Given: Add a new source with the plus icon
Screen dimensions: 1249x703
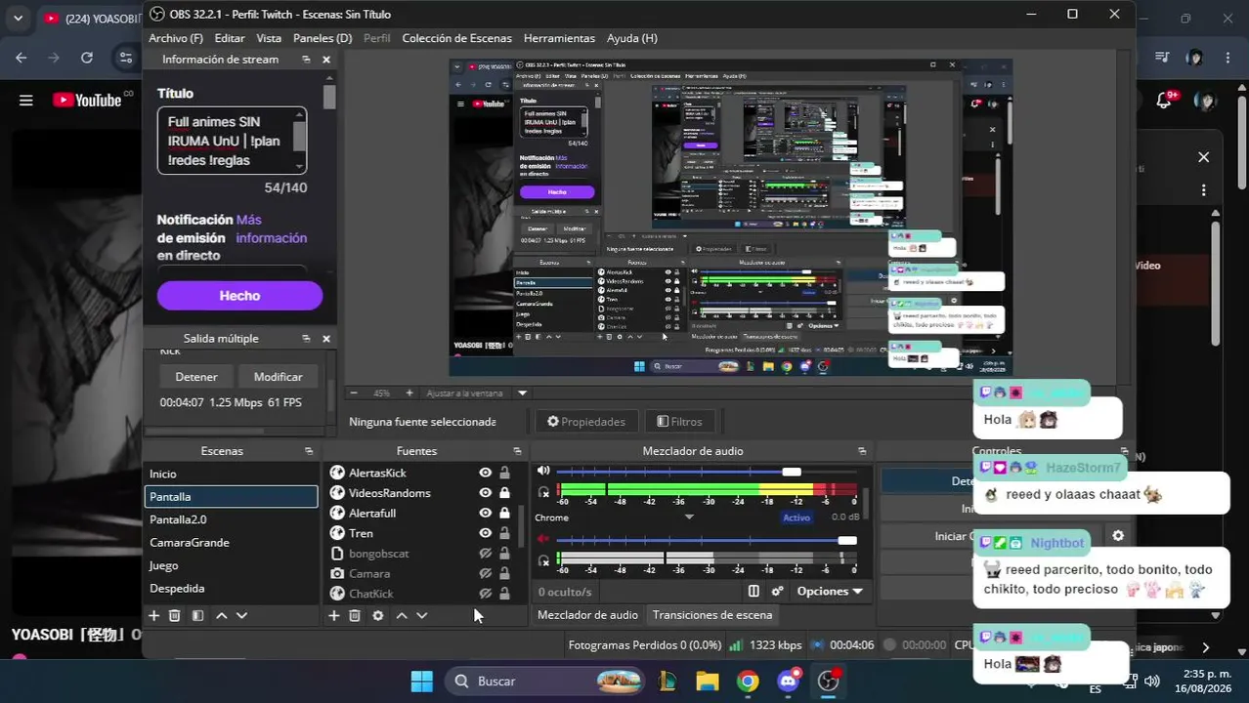Looking at the screenshot, I should pyautogui.click(x=333, y=615).
